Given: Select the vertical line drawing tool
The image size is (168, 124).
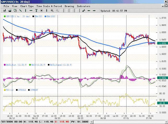Looking at the screenshot, I should pyautogui.click(x=26, y=11).
